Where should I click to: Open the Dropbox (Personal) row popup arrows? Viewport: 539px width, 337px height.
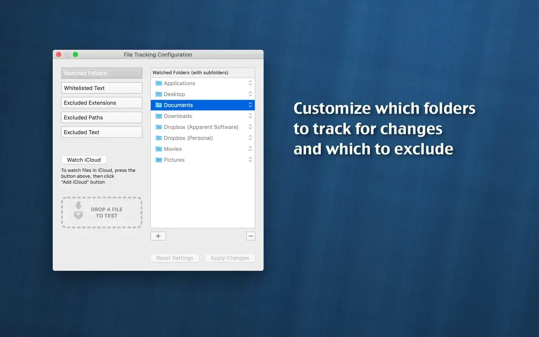[x=250, y=138]
